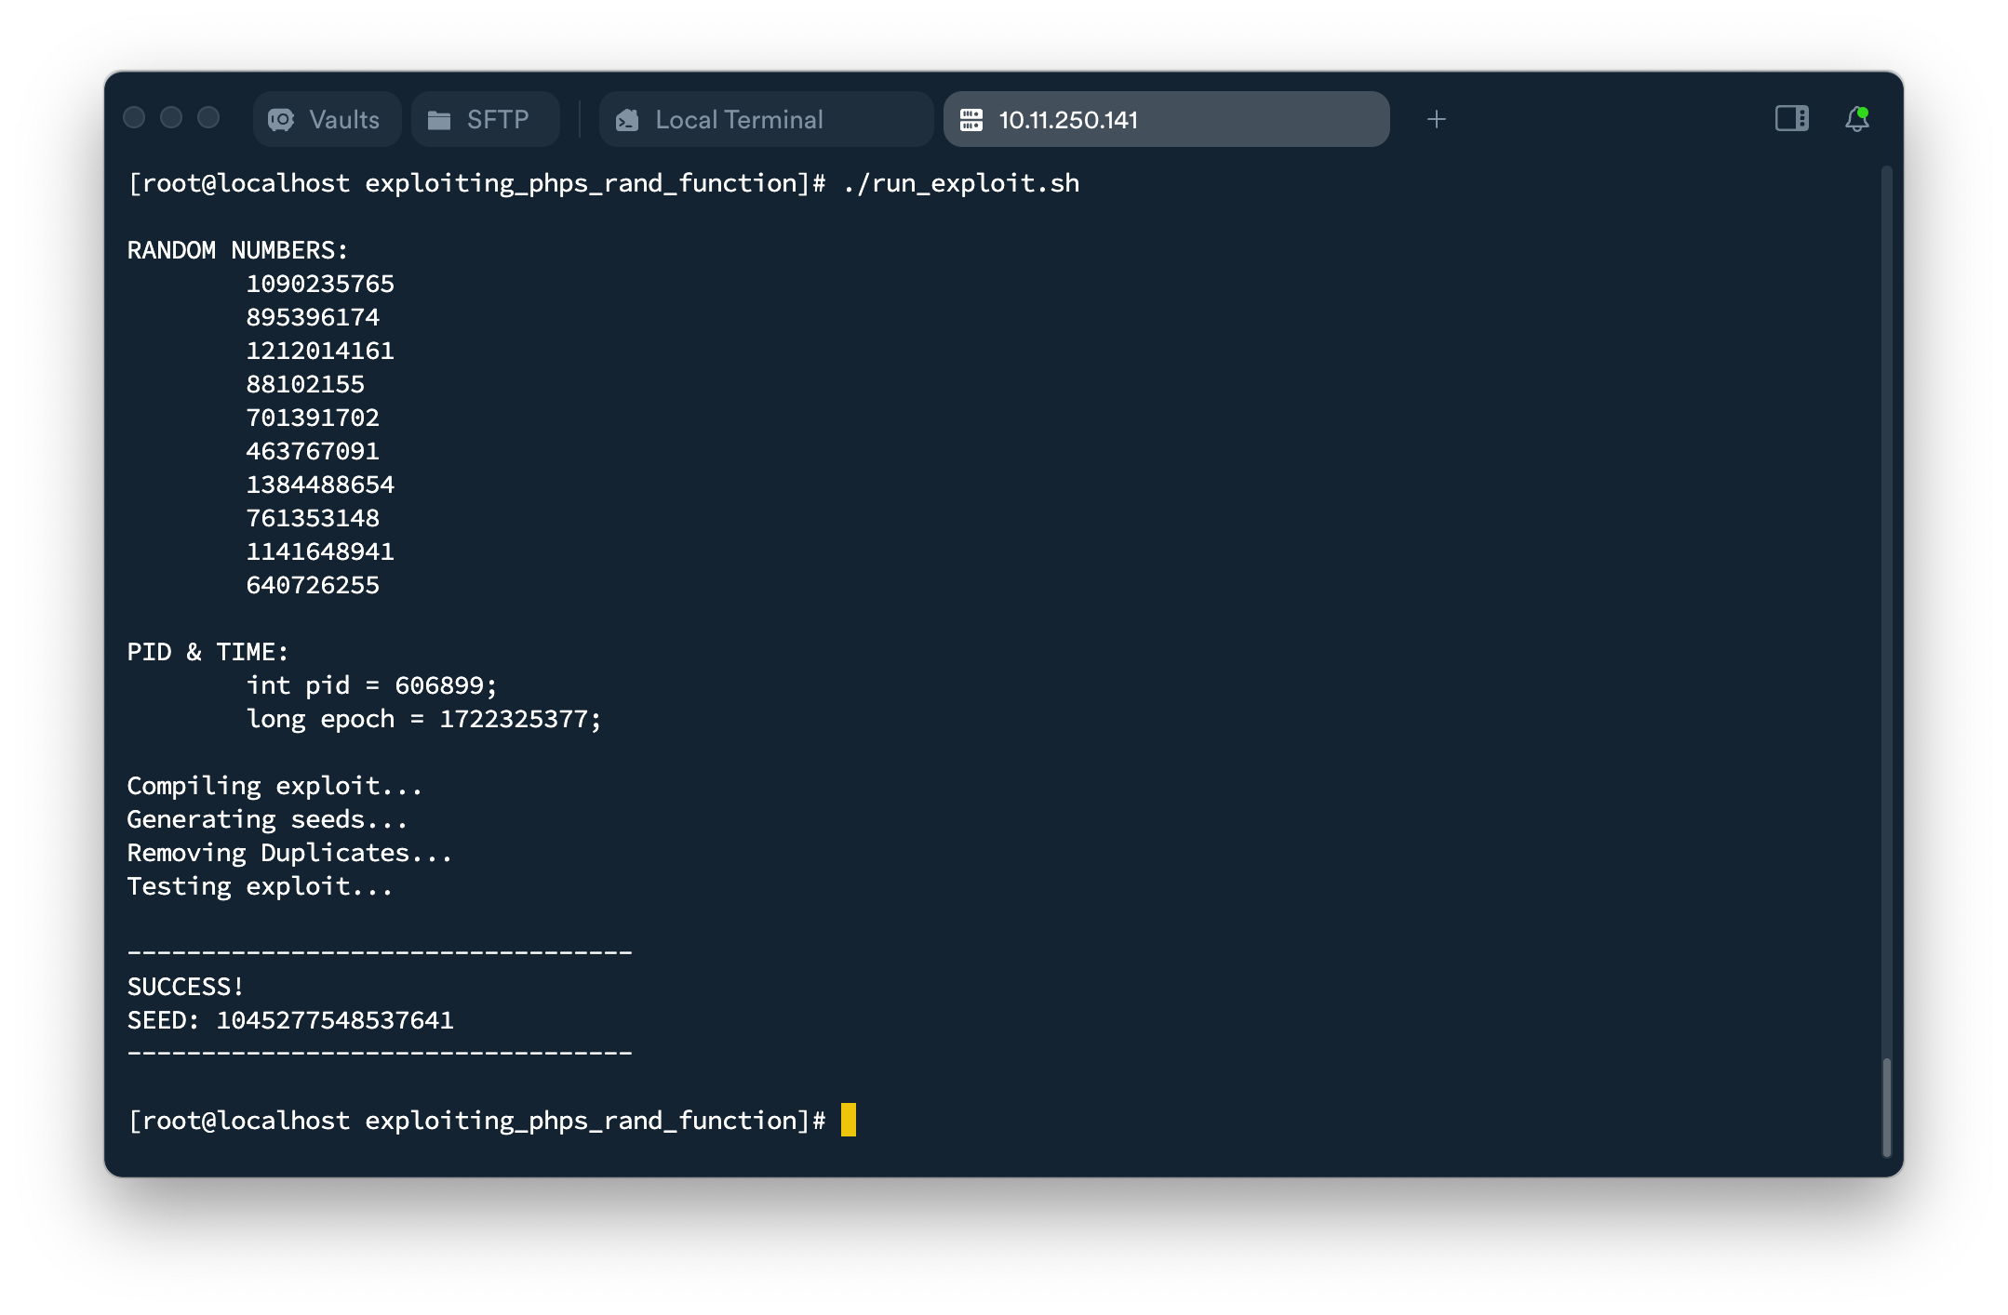Click the window maximize button
2008x1315 pixels.
[x=208, y=118]
